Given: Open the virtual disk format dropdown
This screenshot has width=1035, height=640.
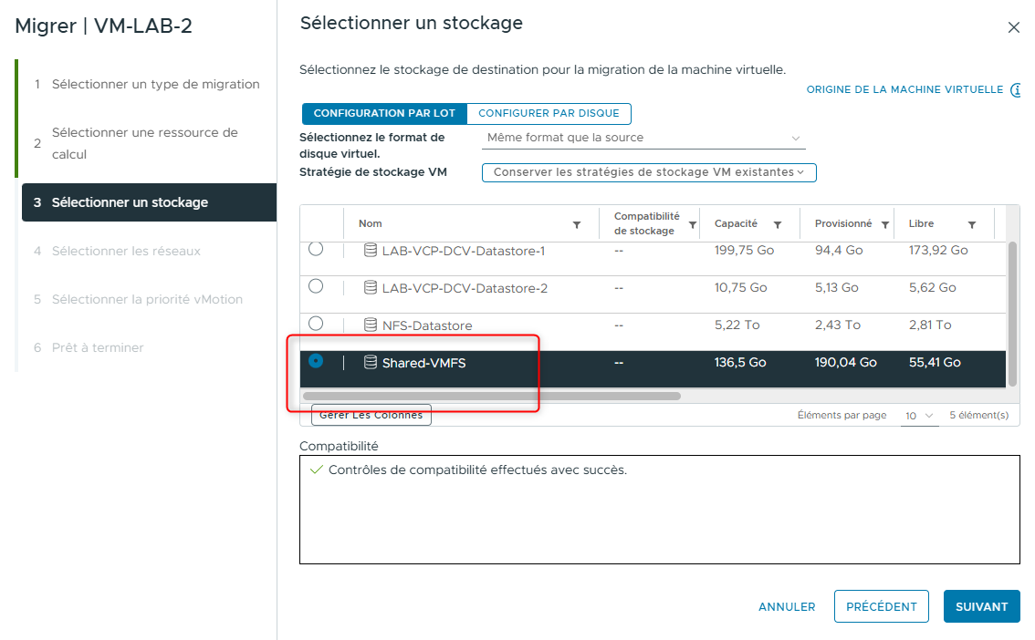Looking at the screenshot, I should coord(643,138).
